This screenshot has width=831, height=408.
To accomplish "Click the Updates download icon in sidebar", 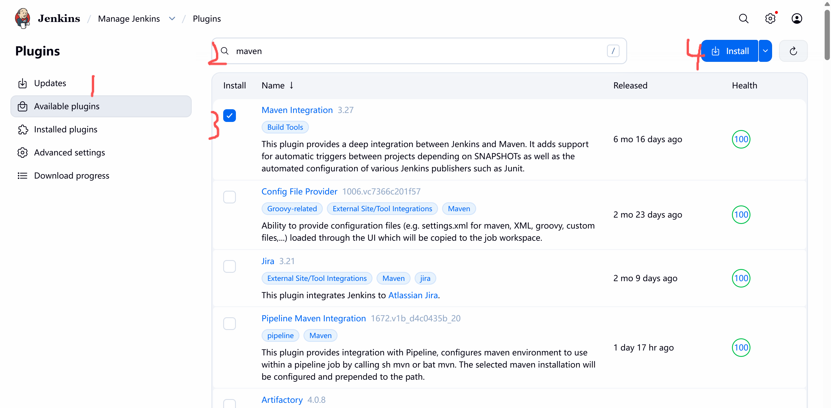I will point(23,83).
